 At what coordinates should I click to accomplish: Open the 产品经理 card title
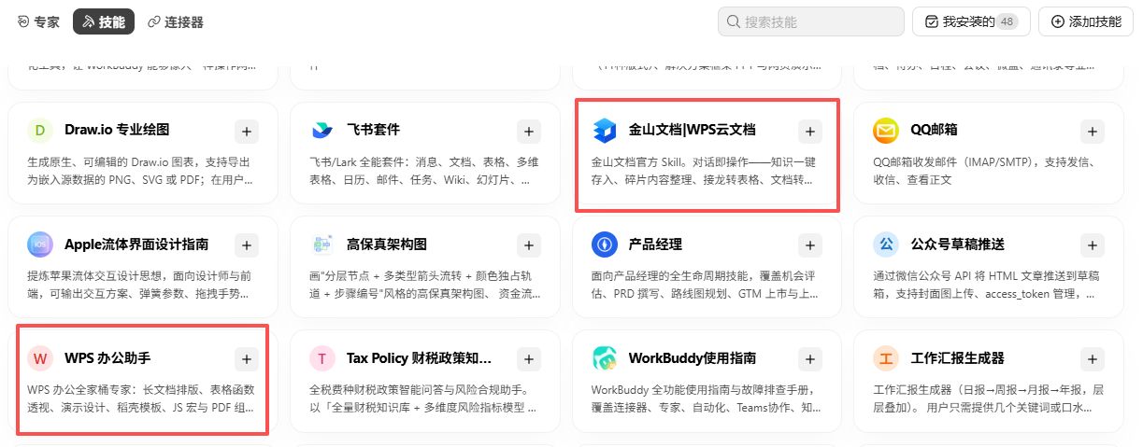(x=655, y=244)
